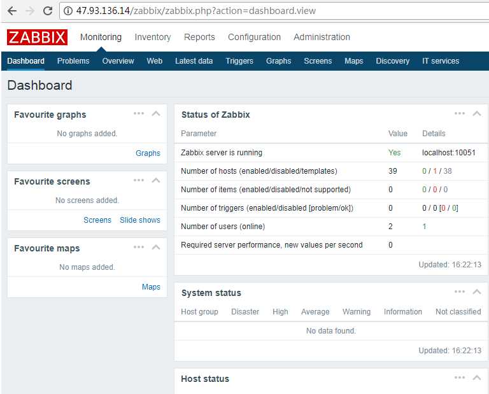The height and width of the screenshot is (394, 489).
Task: Click 'Number of users (online)' row text
Action: pos(223,227)
